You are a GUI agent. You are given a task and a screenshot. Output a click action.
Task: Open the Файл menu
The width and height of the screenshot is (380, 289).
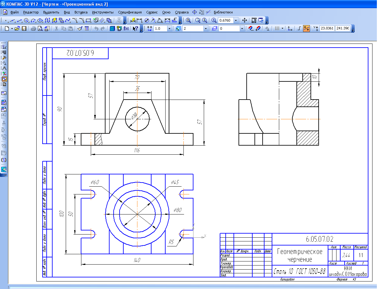[14, 12]
